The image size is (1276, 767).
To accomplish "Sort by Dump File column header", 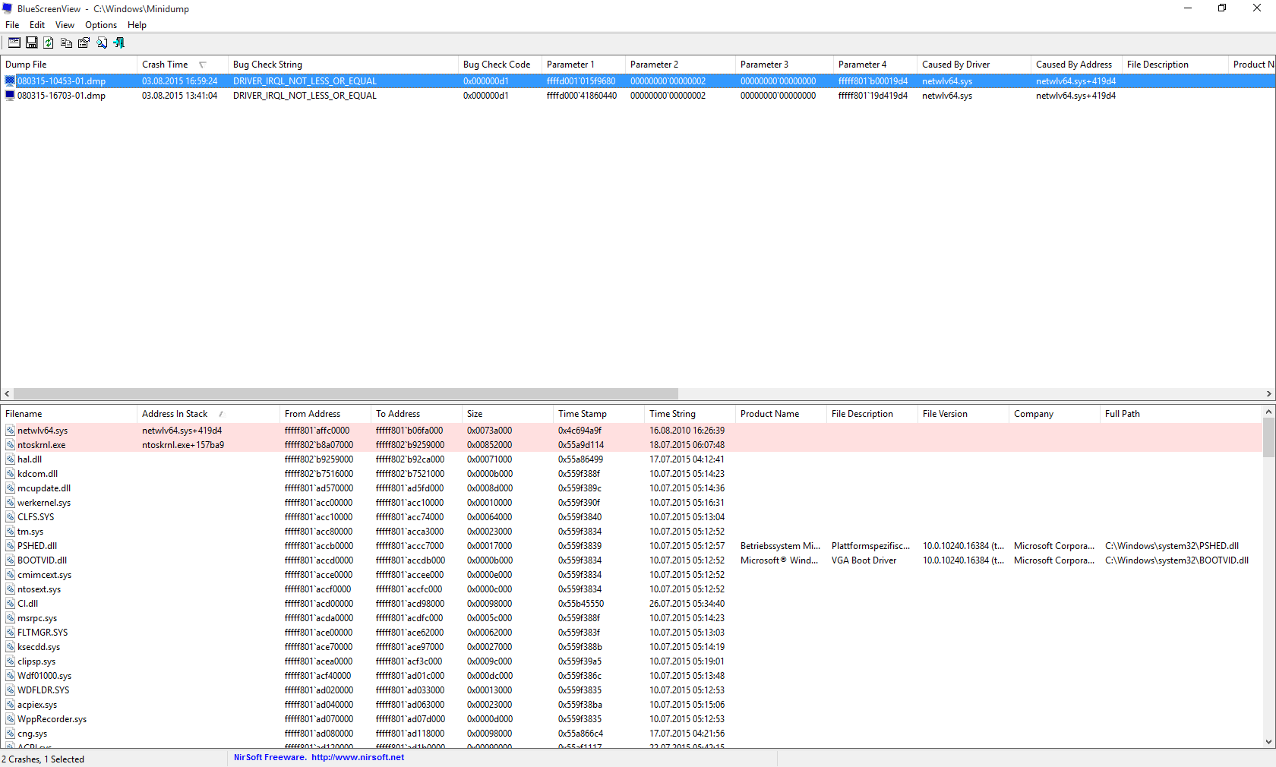I will 68,65.
